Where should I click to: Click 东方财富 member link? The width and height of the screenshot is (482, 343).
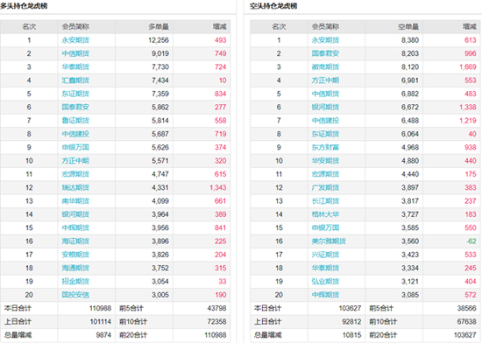click(325, 147)
